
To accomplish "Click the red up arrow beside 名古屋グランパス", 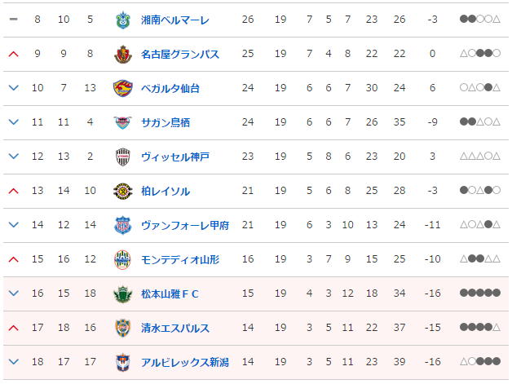I will tap(12, 54).
